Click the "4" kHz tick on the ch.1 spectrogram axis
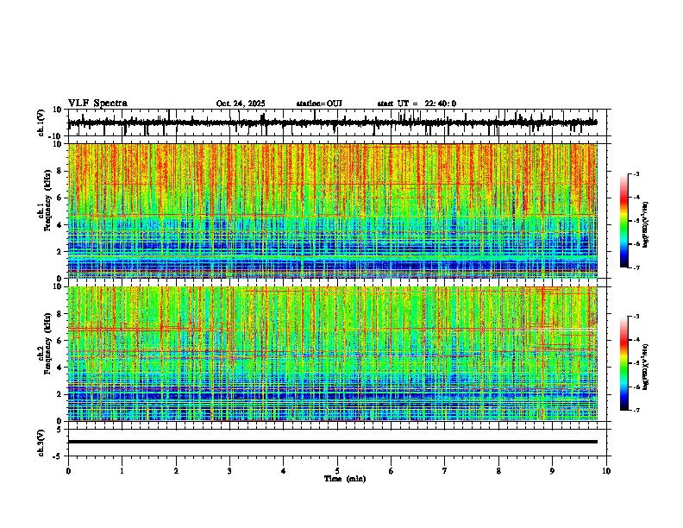The height and width of the screenshot is (528, 683). coord(60,225)
